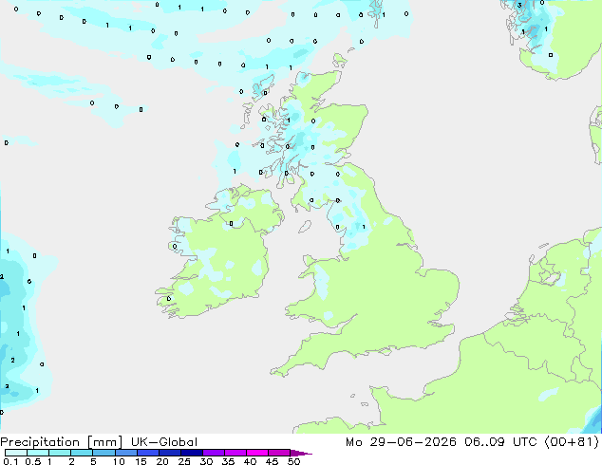Select the 2–5 mm legend color swatch
Viewport: 602px width, 465px height.
click(82, 453)
